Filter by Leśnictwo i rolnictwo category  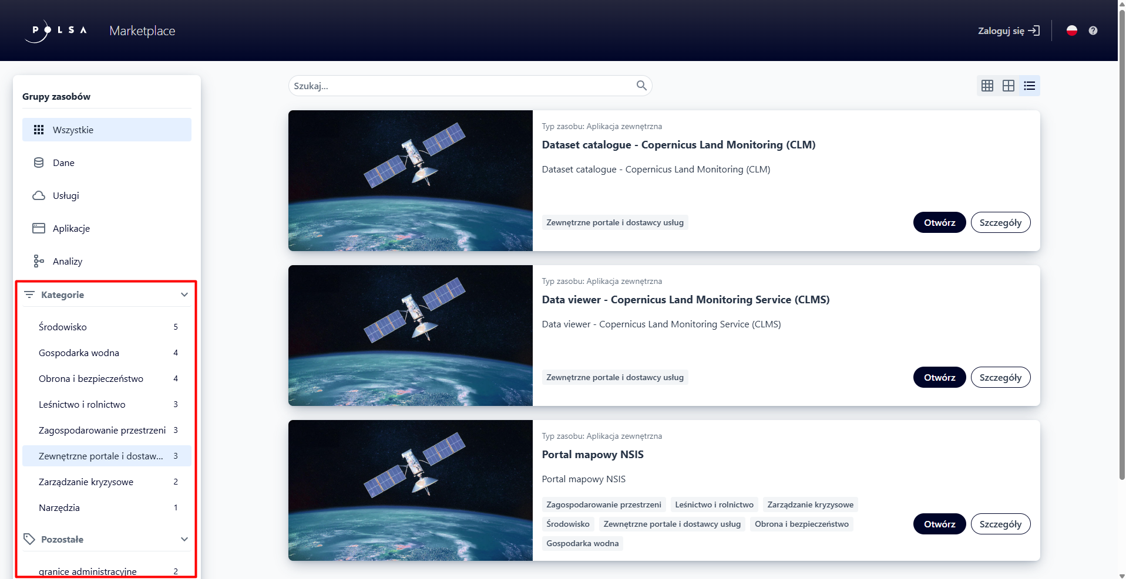point(107,404)
